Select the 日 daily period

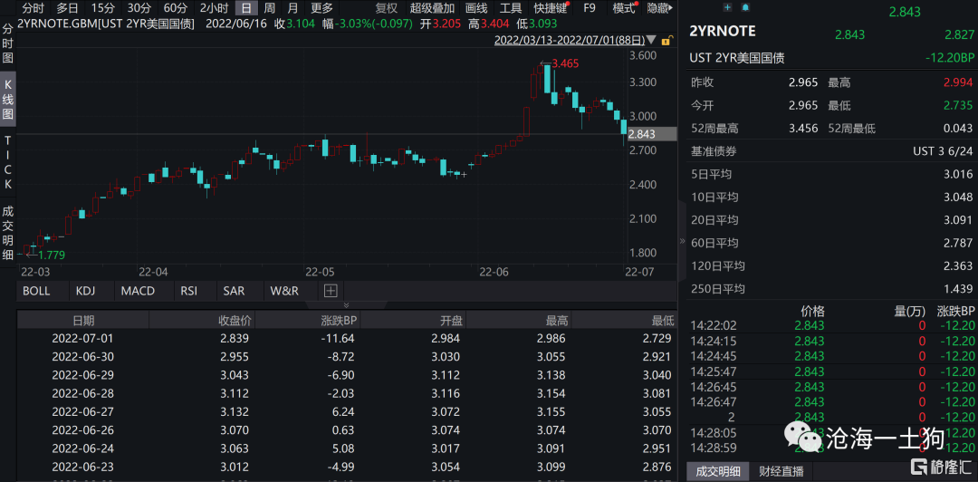click(246, 9)
